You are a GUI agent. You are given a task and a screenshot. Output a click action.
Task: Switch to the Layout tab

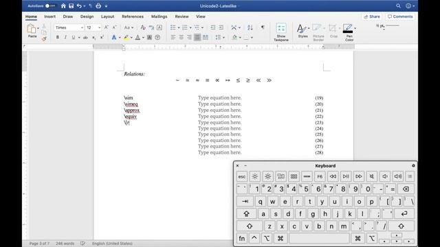pos(107,16)
